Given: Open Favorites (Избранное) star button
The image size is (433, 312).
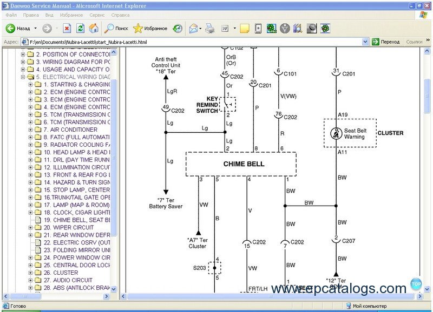Looking at the screenshot, I should (x=150, y=28).
